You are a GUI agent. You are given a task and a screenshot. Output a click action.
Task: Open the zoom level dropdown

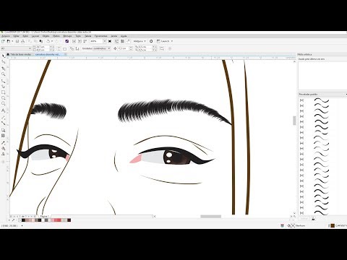105,41
